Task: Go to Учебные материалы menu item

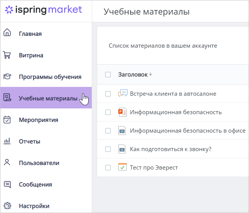Action: pyautogui.click(x=46, y=98)
